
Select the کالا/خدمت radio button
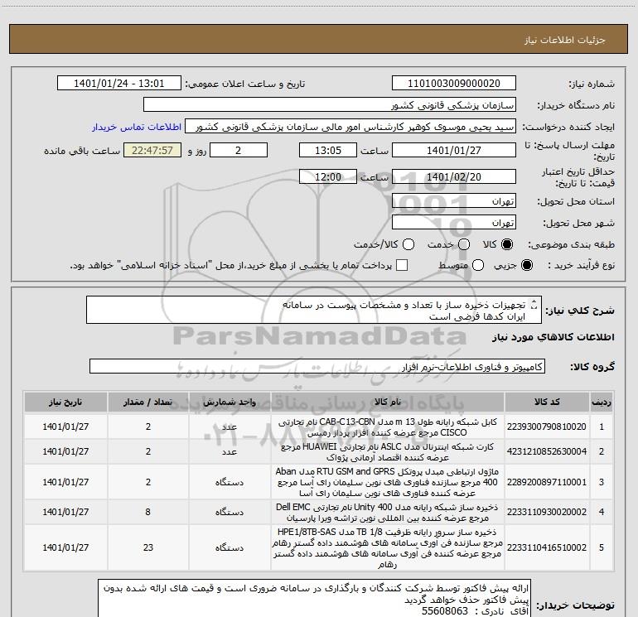click(x=408, y=244)
